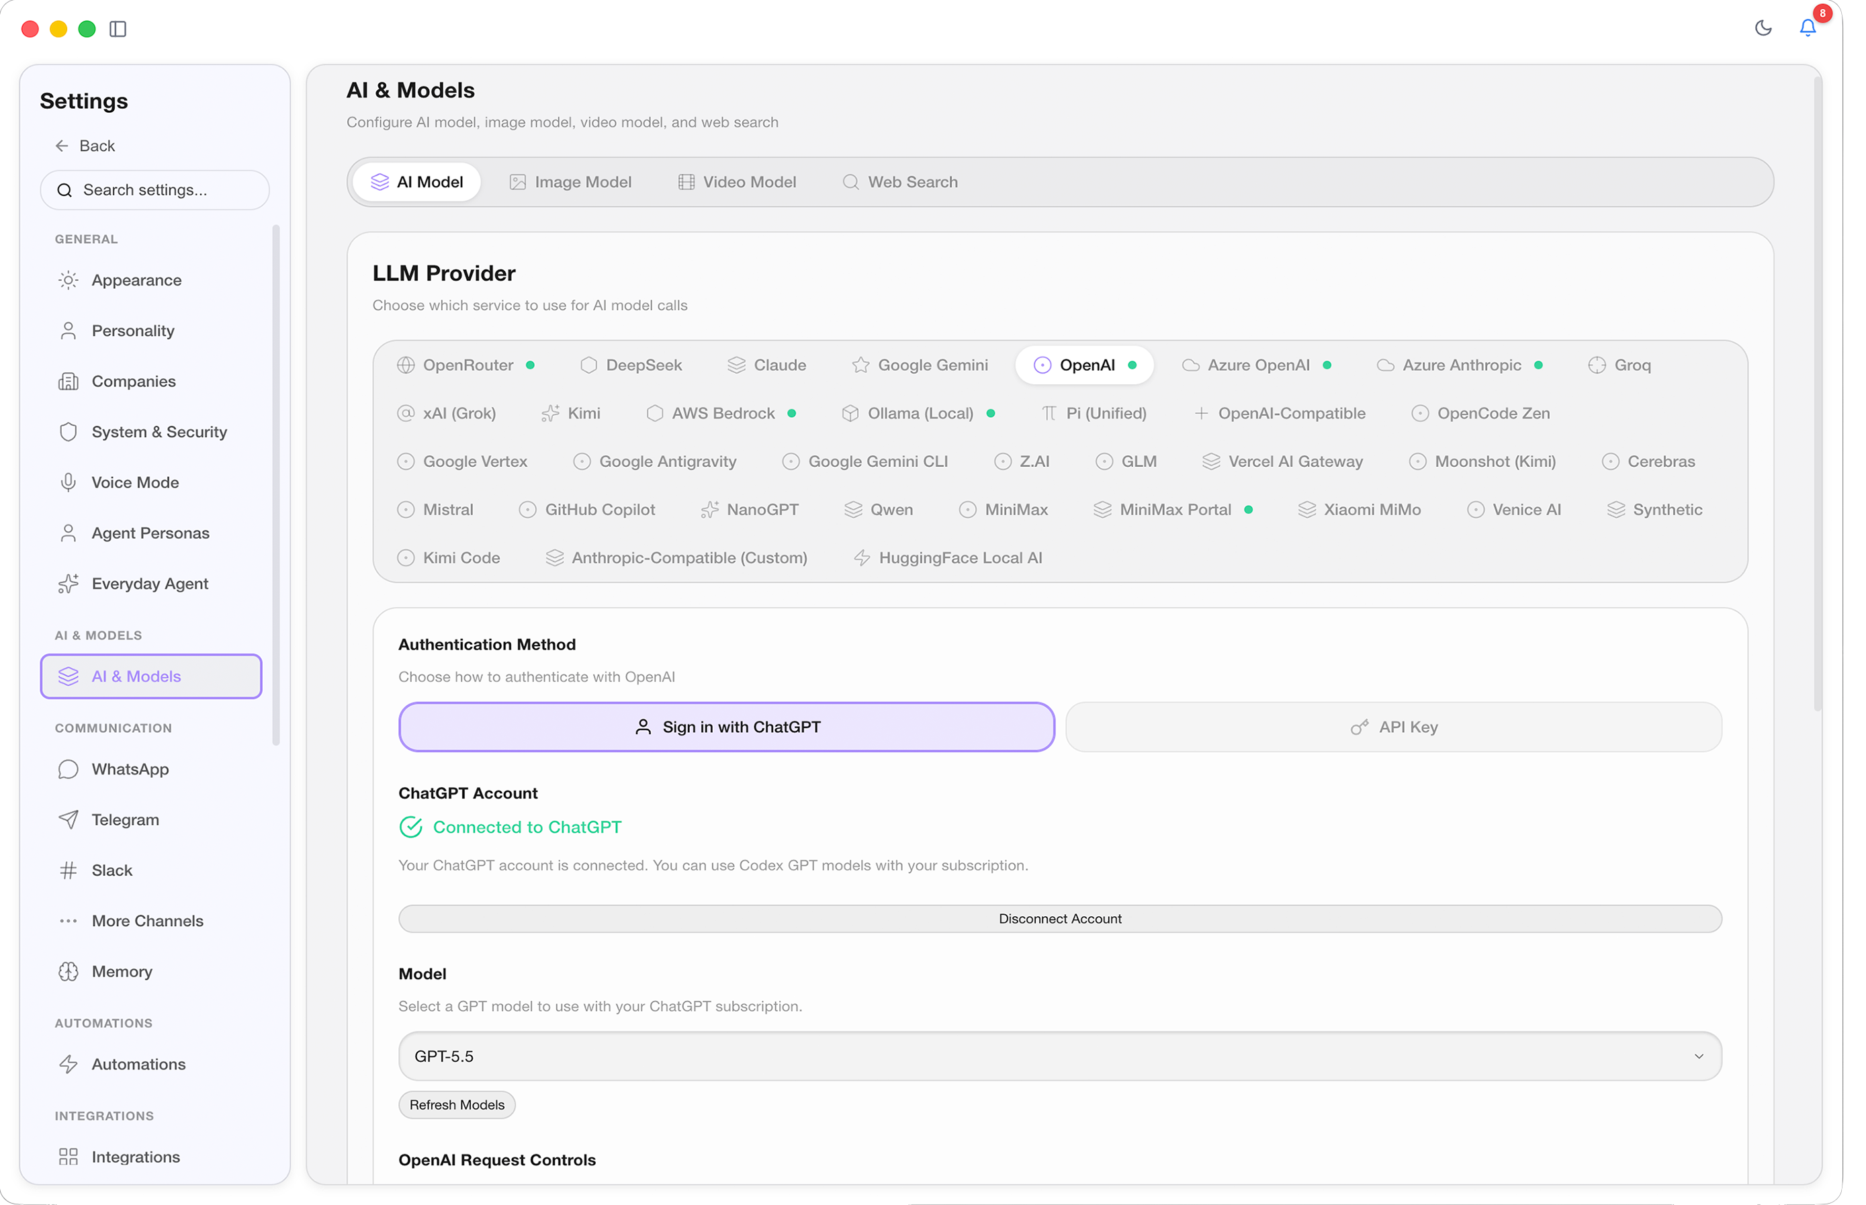Open Appearance settings
This screenshot has width=1866, height=1205.
click(150, 280)
